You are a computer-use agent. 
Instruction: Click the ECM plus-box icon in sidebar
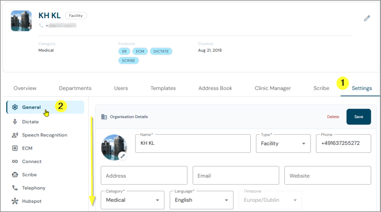tap(15, 148)
